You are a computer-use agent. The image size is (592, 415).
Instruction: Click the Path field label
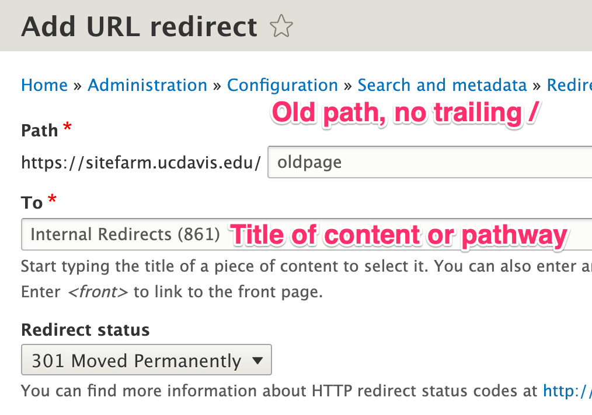(x=40, y=130)
